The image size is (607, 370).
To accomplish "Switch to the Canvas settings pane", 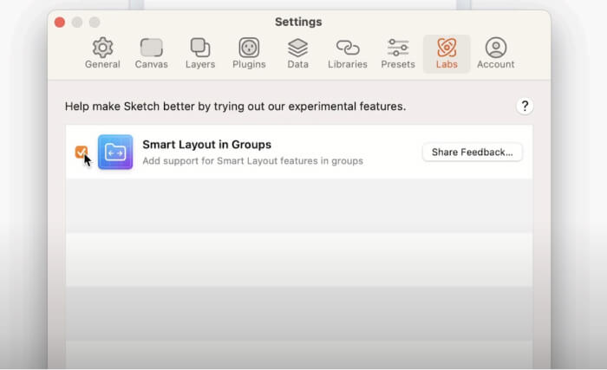I will [152, 48].
